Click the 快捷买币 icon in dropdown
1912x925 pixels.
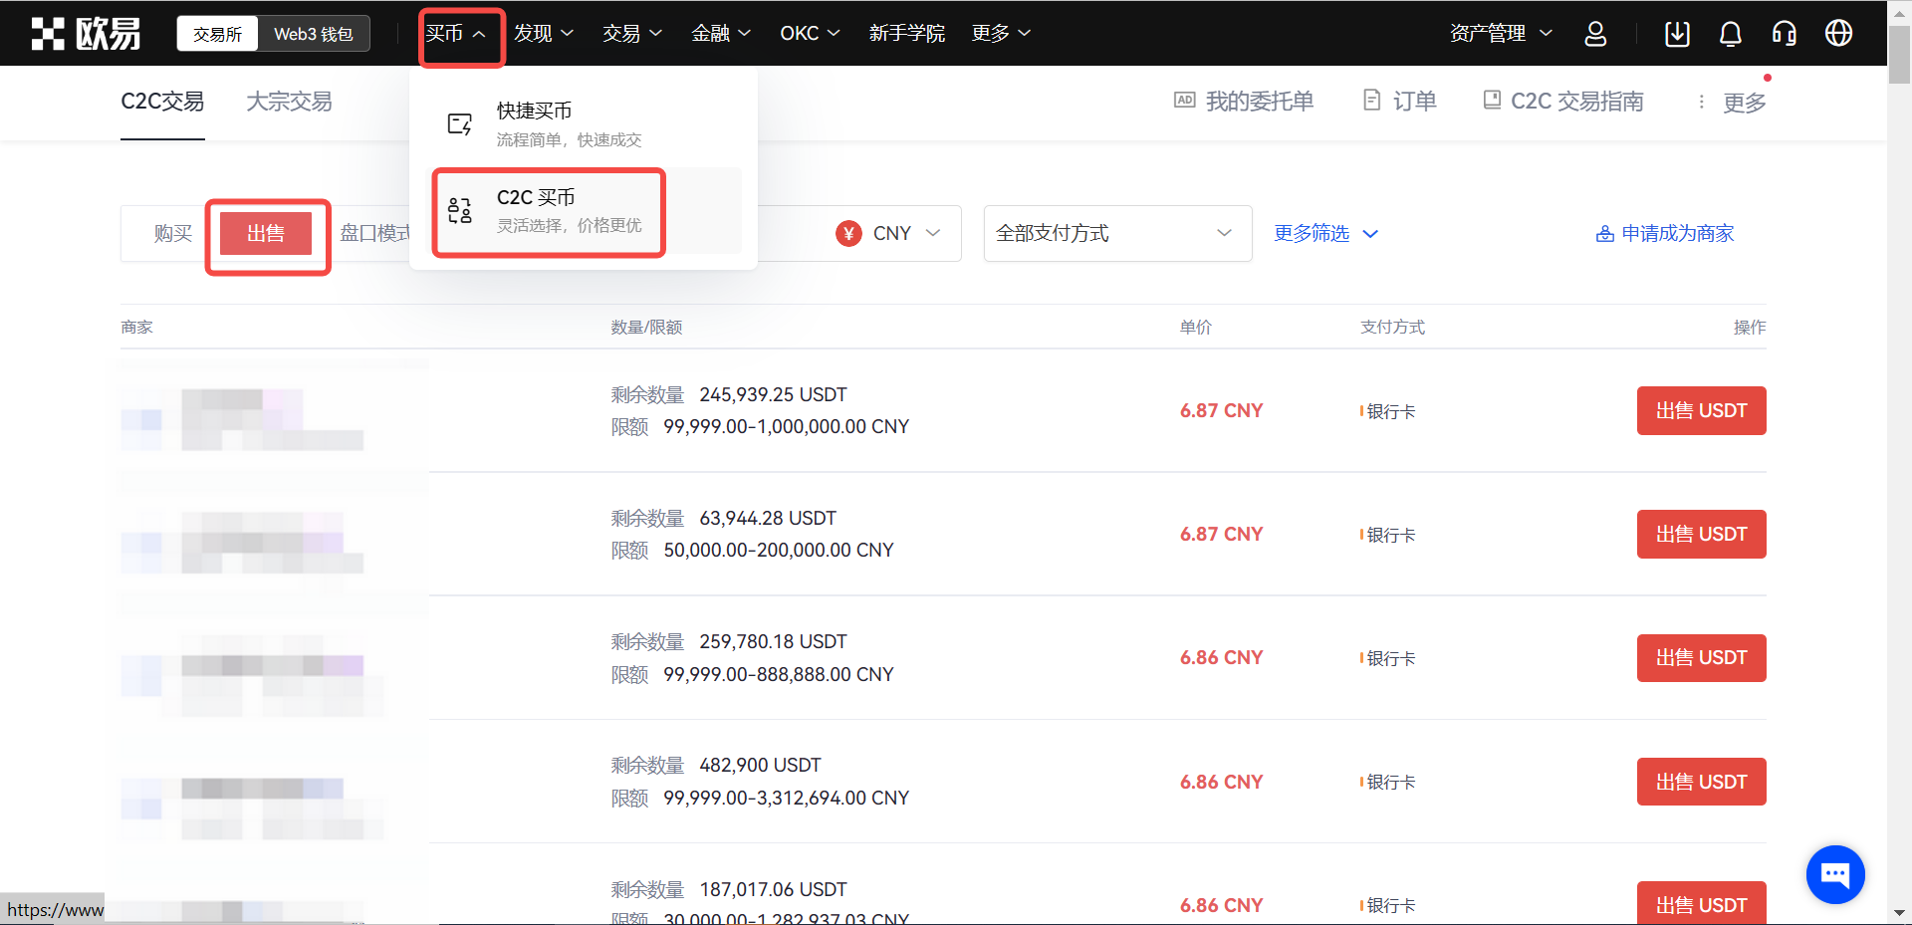pos(460,124)
